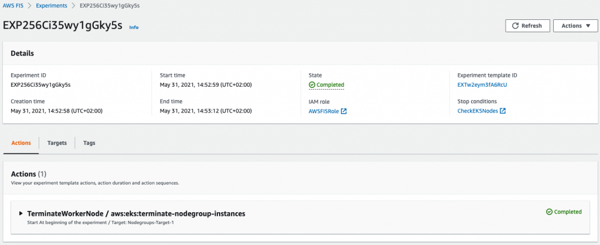Image resolution: width=600 pixels, height=245 pixels.
Task: Click the Experiment template ID label
Action: (487, 76)
